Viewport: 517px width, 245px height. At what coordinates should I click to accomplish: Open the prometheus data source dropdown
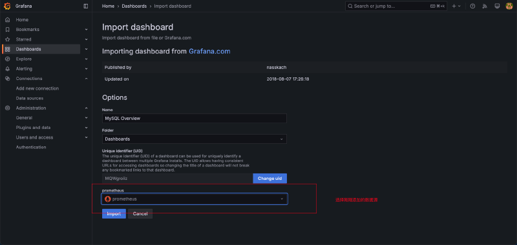coord(195,199)
